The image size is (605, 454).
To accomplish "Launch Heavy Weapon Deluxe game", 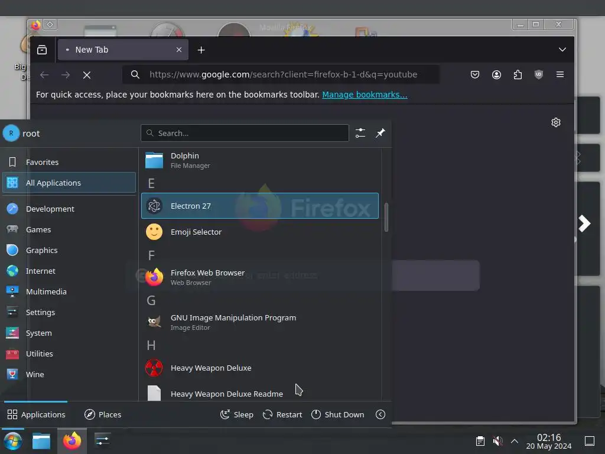I will 260,368.
